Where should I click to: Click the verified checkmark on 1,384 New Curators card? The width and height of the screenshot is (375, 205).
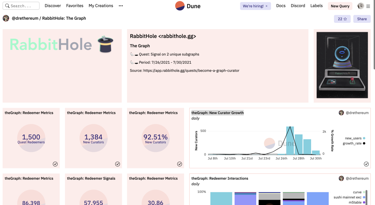tap(117, 164)
